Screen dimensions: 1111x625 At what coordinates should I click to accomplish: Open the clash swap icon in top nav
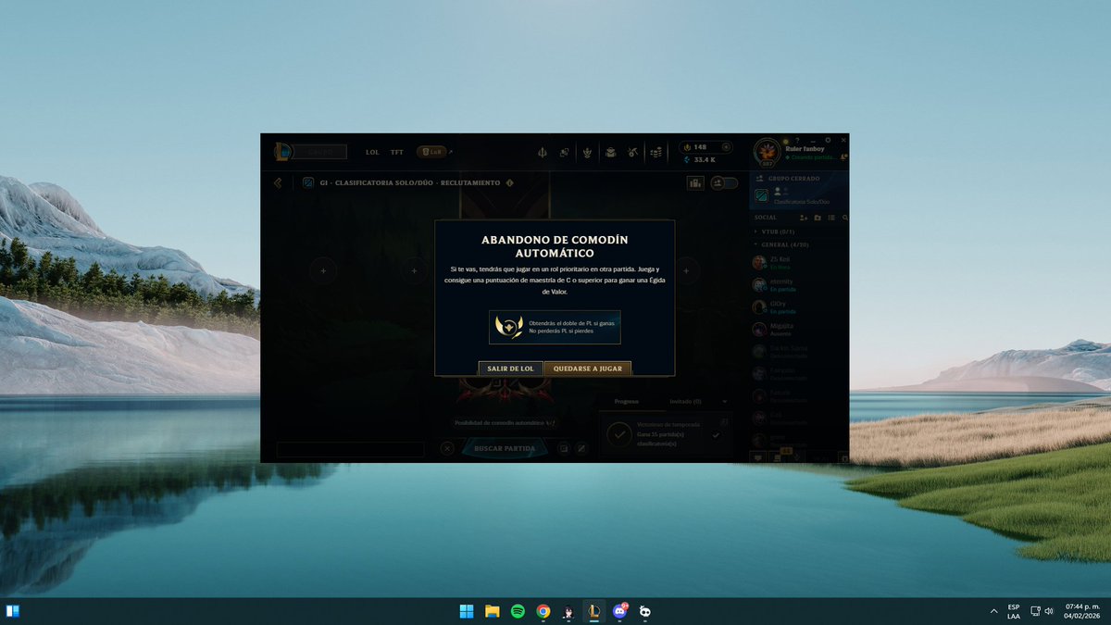click(x=564, y=153)
